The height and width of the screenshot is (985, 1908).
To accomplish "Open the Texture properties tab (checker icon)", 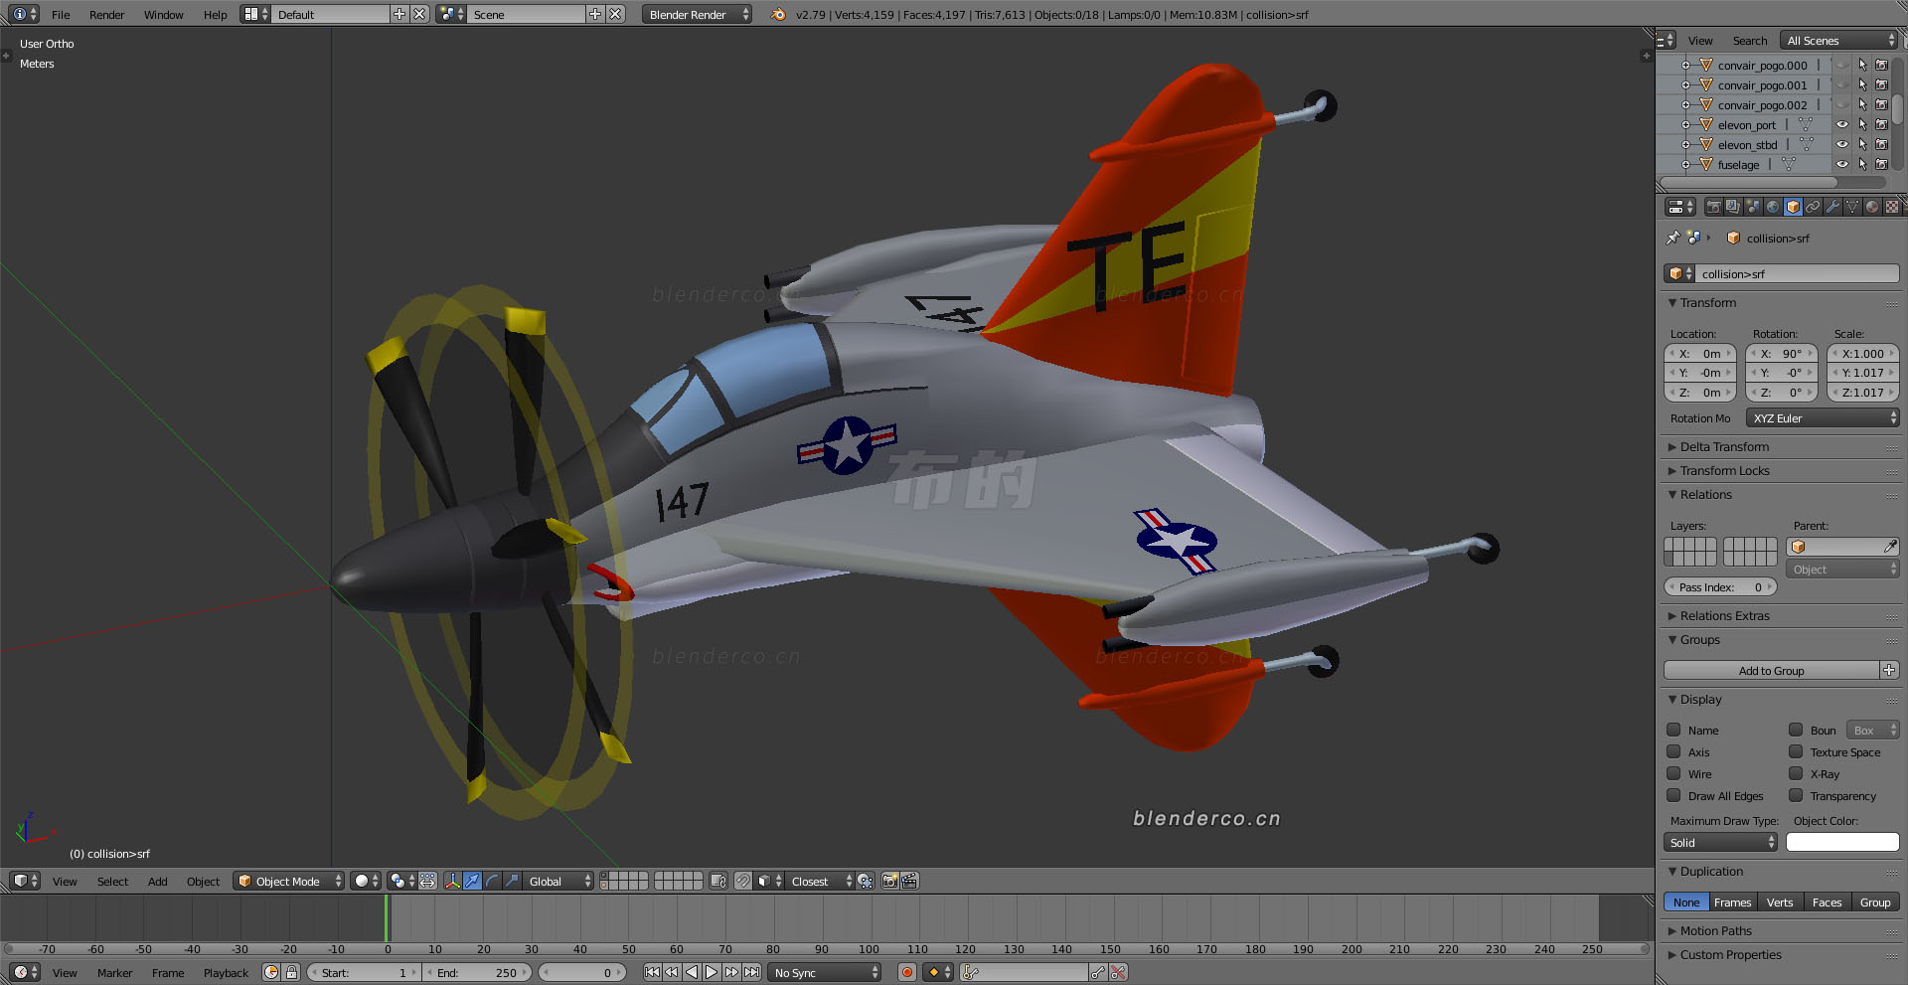I will tap(1892, 207).
